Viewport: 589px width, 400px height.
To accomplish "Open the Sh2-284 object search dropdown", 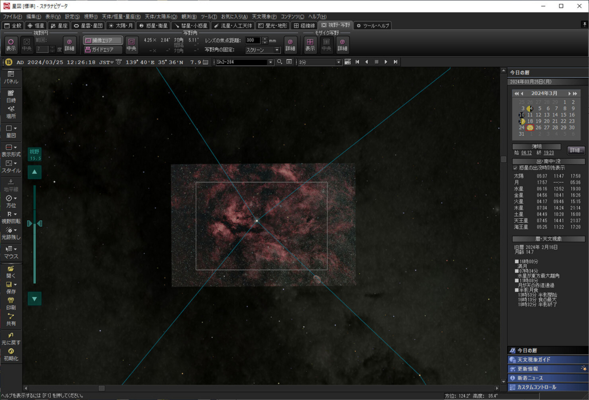I will tap(271, 62).
